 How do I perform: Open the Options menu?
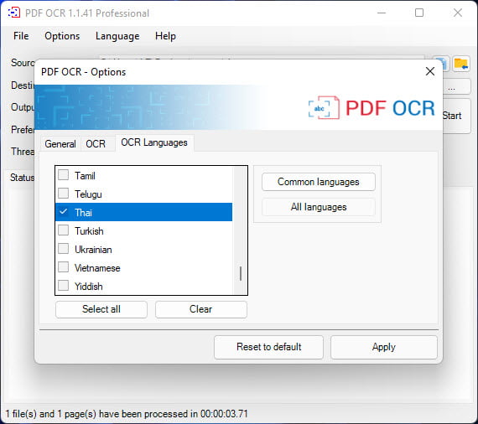point(62,36)
